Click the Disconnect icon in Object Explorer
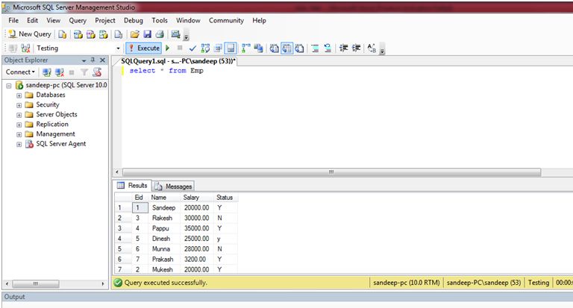Screen dimensions: 573x308 click(60, 72)
